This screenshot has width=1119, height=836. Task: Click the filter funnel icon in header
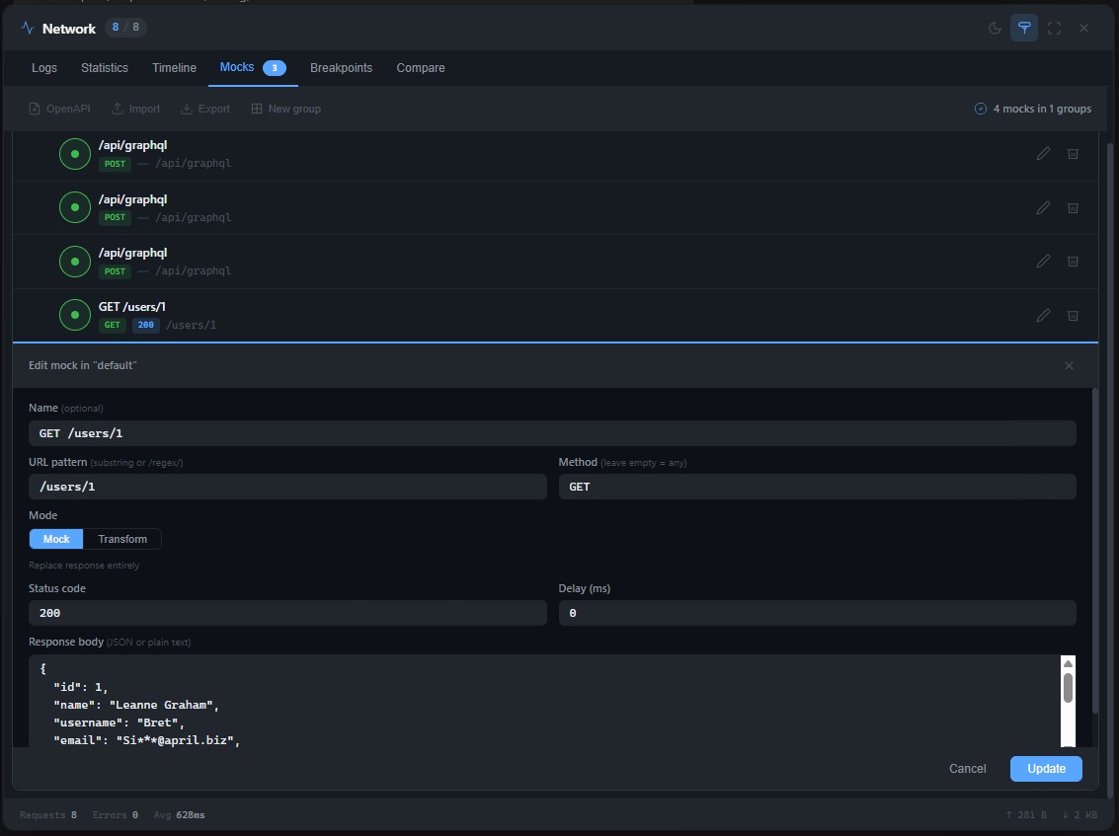click(x=1024, y=29)
